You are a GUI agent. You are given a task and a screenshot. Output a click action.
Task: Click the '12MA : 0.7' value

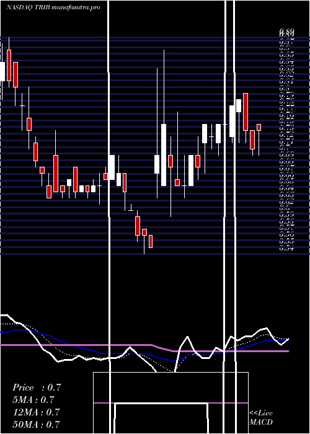pyautogui.click(x=37, y=412)
